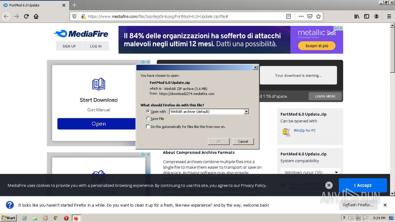Reload the current page
The image size is (395, 222).
point(26,16)
